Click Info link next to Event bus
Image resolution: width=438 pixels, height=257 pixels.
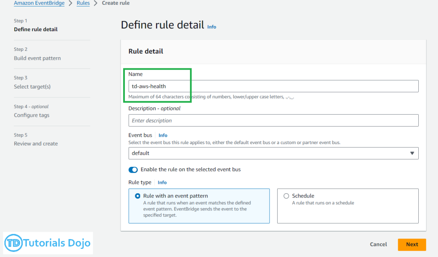(x=163, y=135)
